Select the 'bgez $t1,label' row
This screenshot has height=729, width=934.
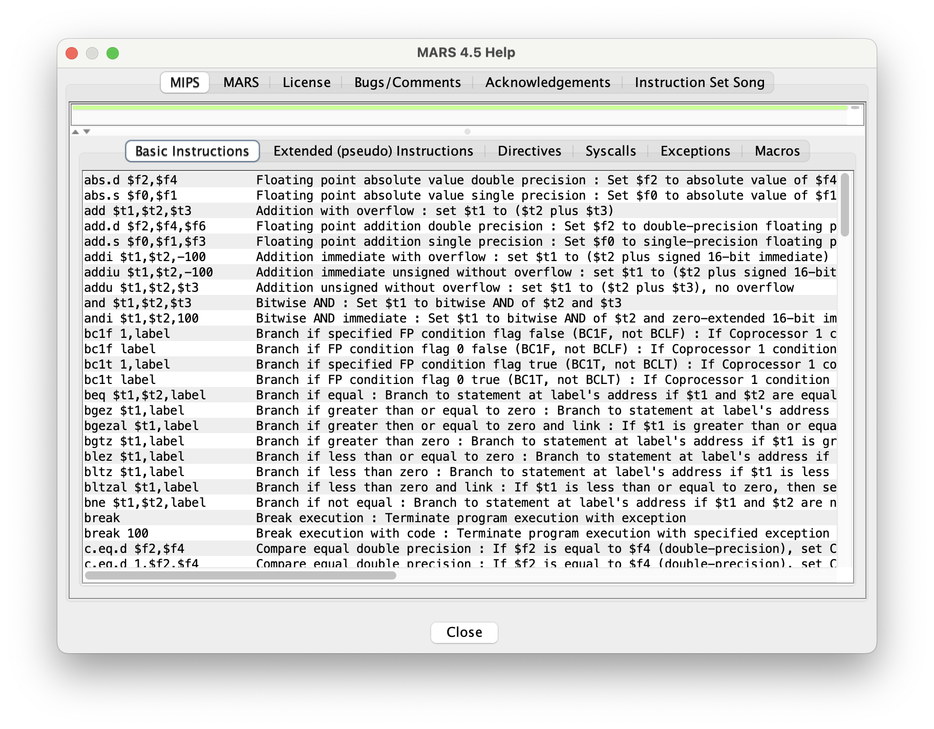click(x=460, y=411)
